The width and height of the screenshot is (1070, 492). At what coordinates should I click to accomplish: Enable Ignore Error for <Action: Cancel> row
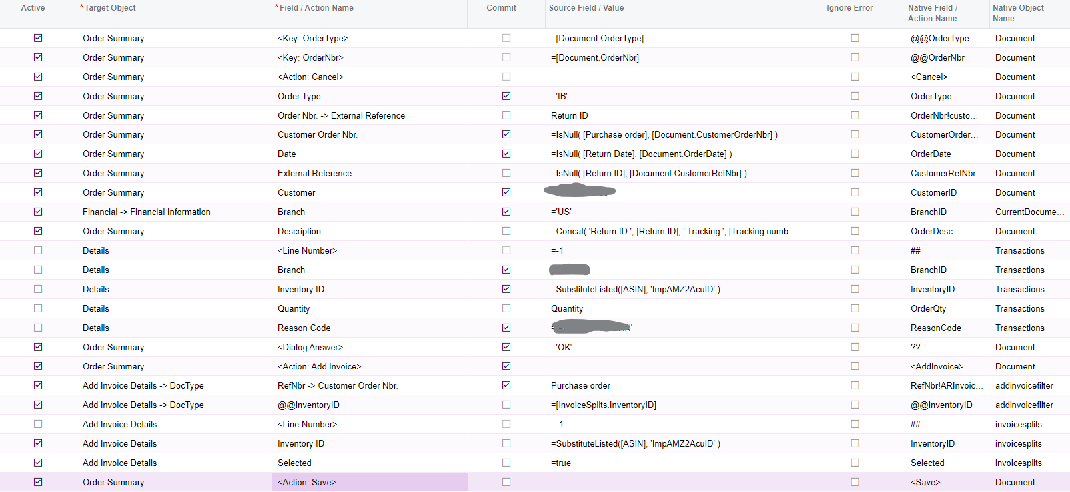click(855, 77)
